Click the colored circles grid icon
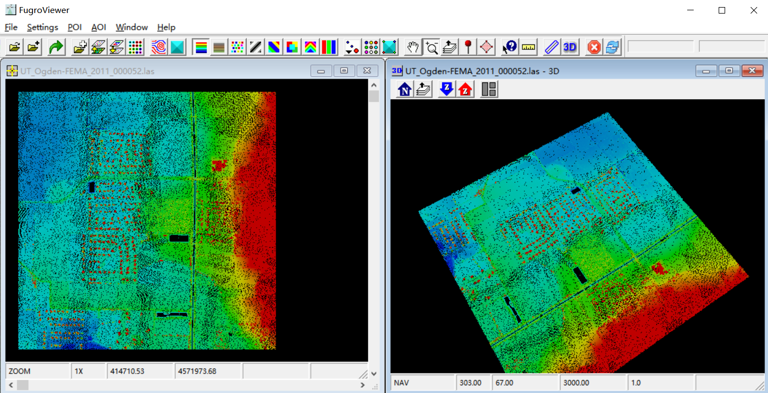Screen dimensions: 768x393 [371, 47]
